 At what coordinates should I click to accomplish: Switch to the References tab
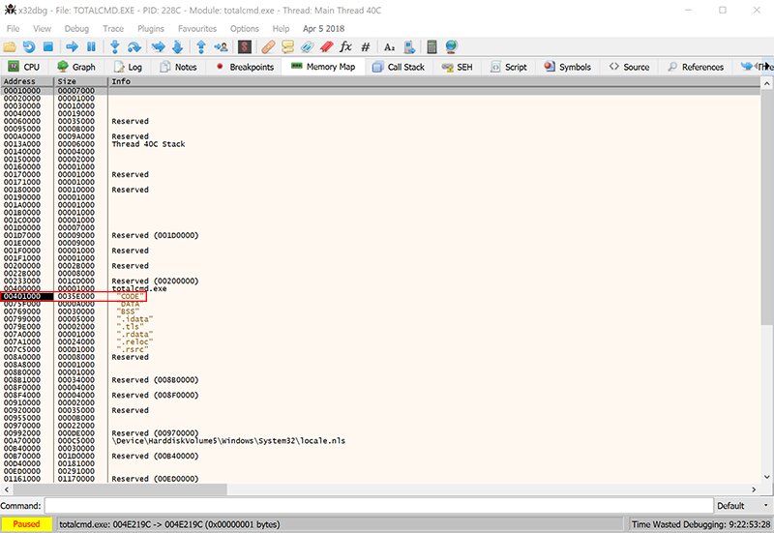pyautogui.click(x=696, y=67)
